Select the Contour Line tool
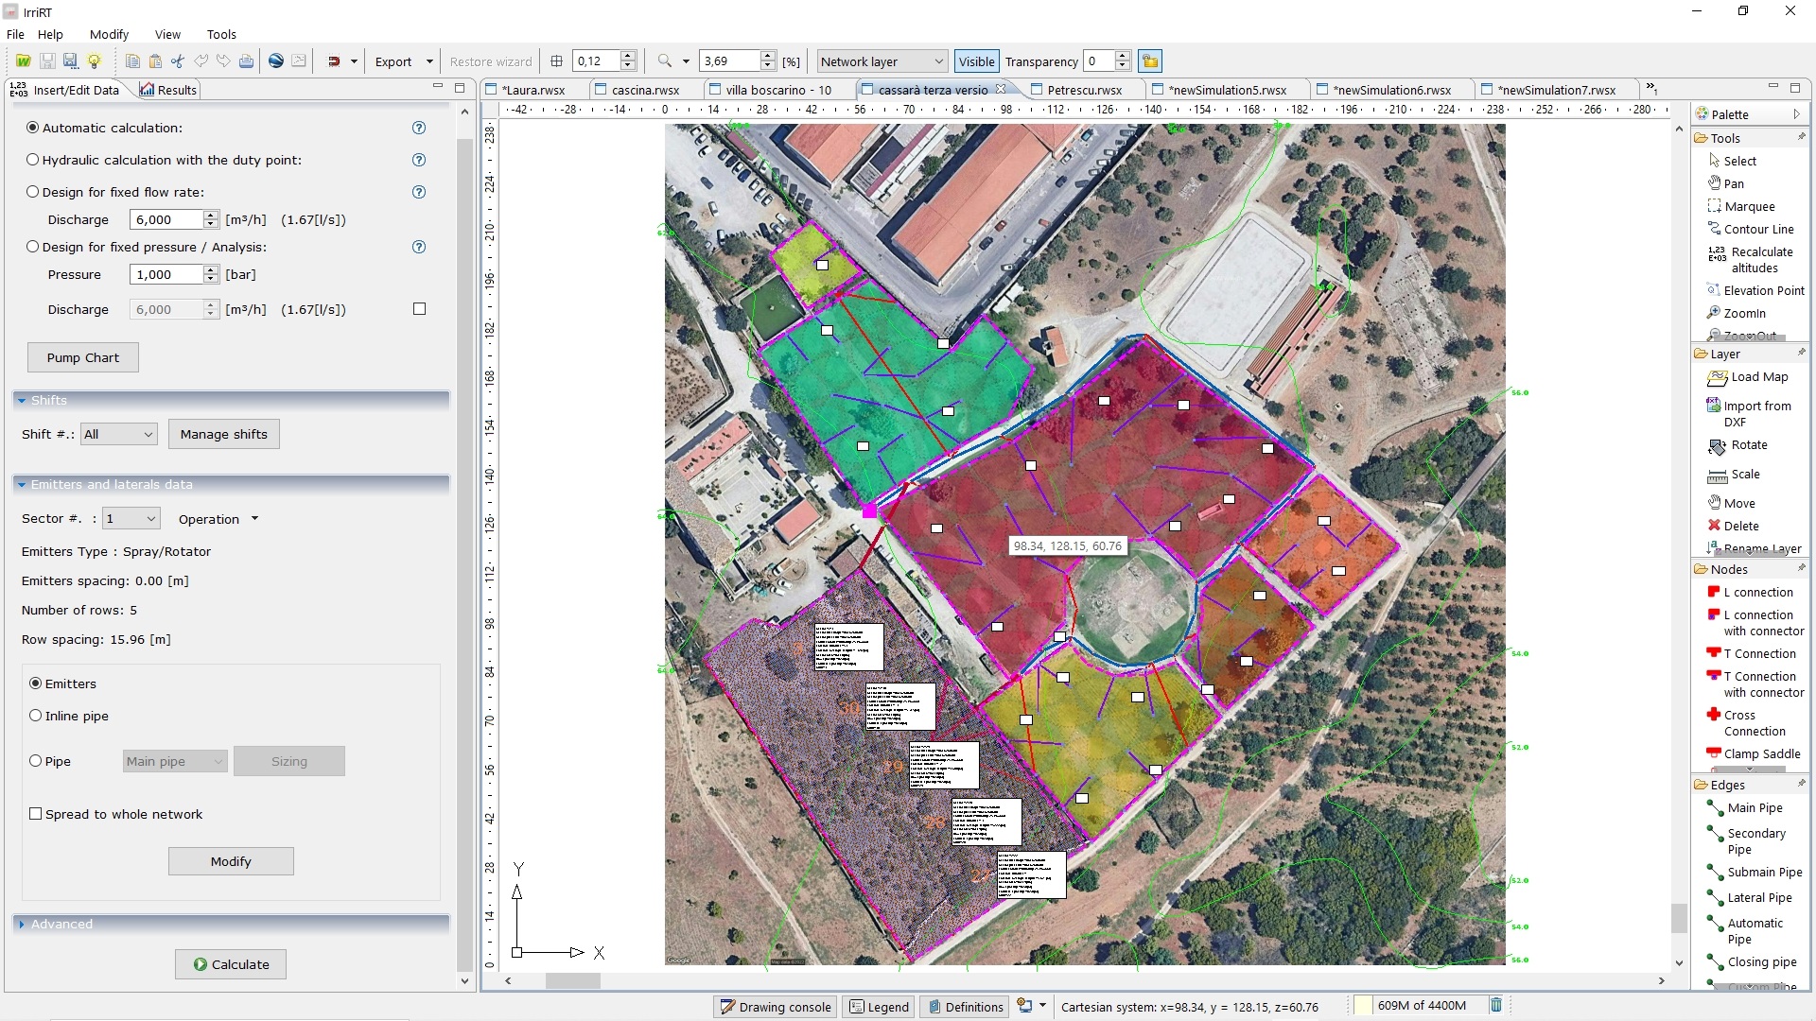Viewport: 1816px width, 1021px height. 1757,229
